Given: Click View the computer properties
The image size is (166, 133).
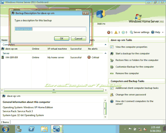Looking at the screenshot, I should (132, 47).
